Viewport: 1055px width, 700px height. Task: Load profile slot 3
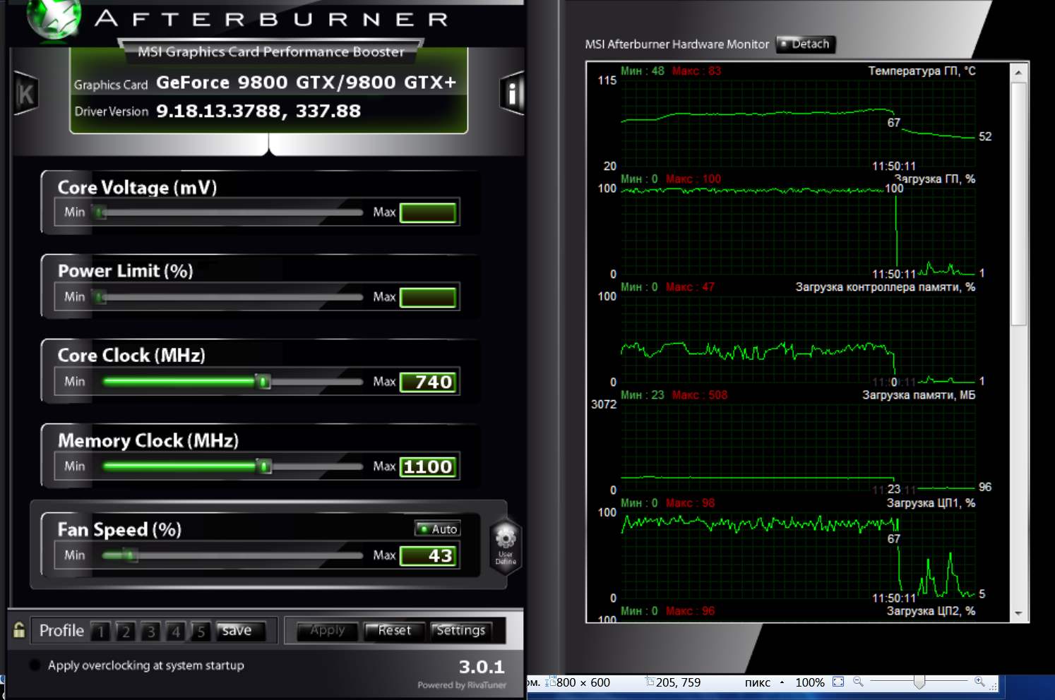(150, 631)
